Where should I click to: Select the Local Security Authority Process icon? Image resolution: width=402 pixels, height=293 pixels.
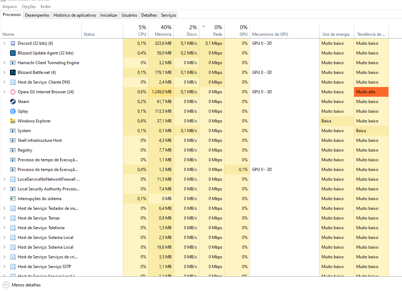click(x=13, y=189)
